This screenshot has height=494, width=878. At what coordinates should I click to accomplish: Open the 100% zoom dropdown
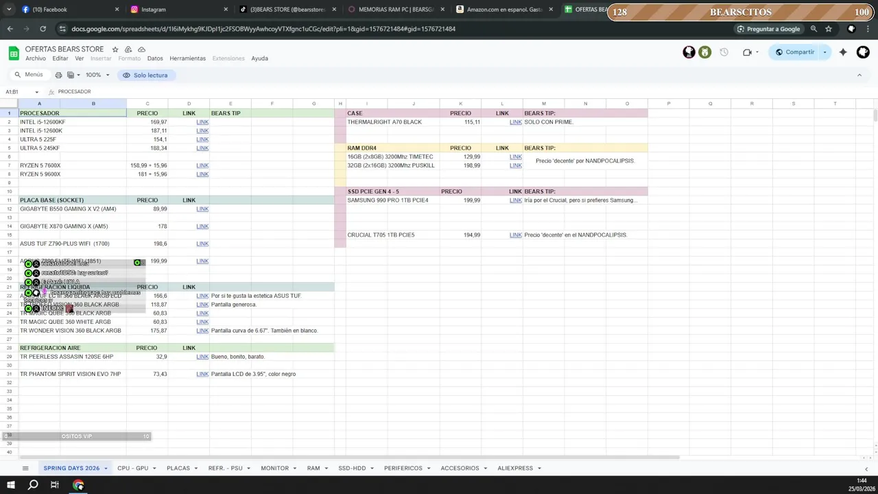click(97, 75)
